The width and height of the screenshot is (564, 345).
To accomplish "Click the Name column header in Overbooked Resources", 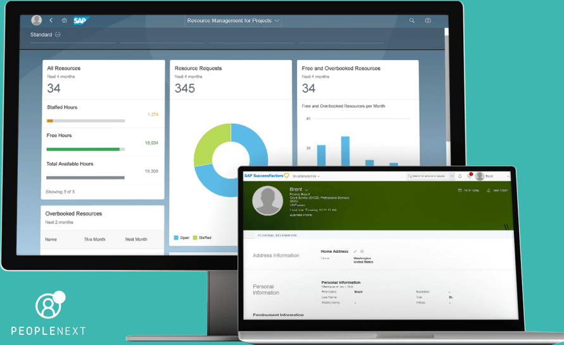I will pos(51,239).
